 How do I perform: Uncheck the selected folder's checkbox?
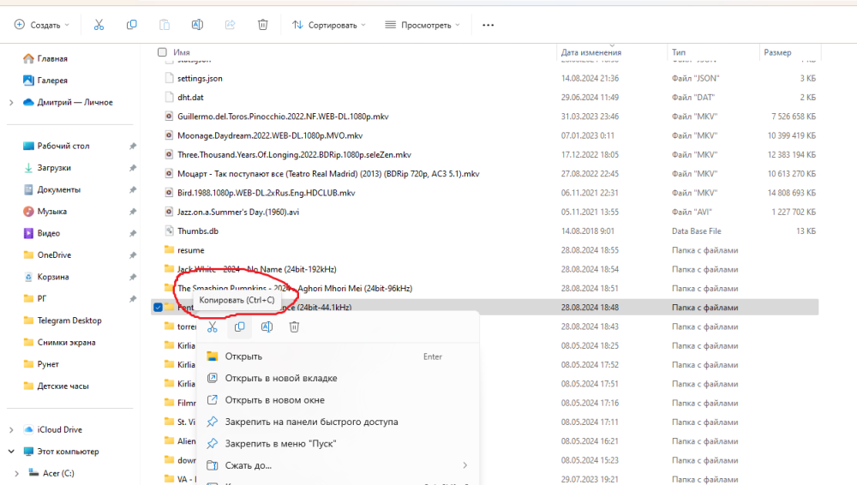point(158,308)
